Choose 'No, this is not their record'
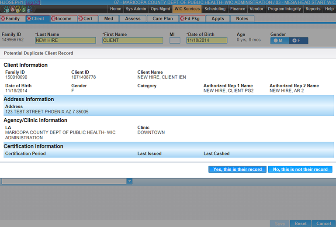 300,169
